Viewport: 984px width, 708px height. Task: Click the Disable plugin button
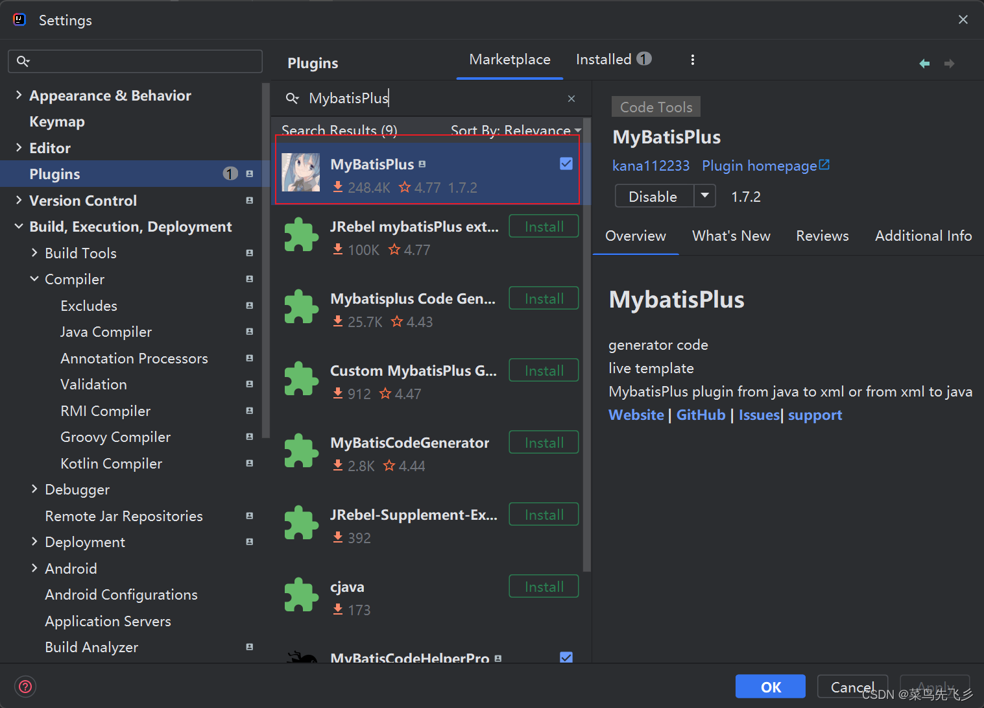(654, 196)
